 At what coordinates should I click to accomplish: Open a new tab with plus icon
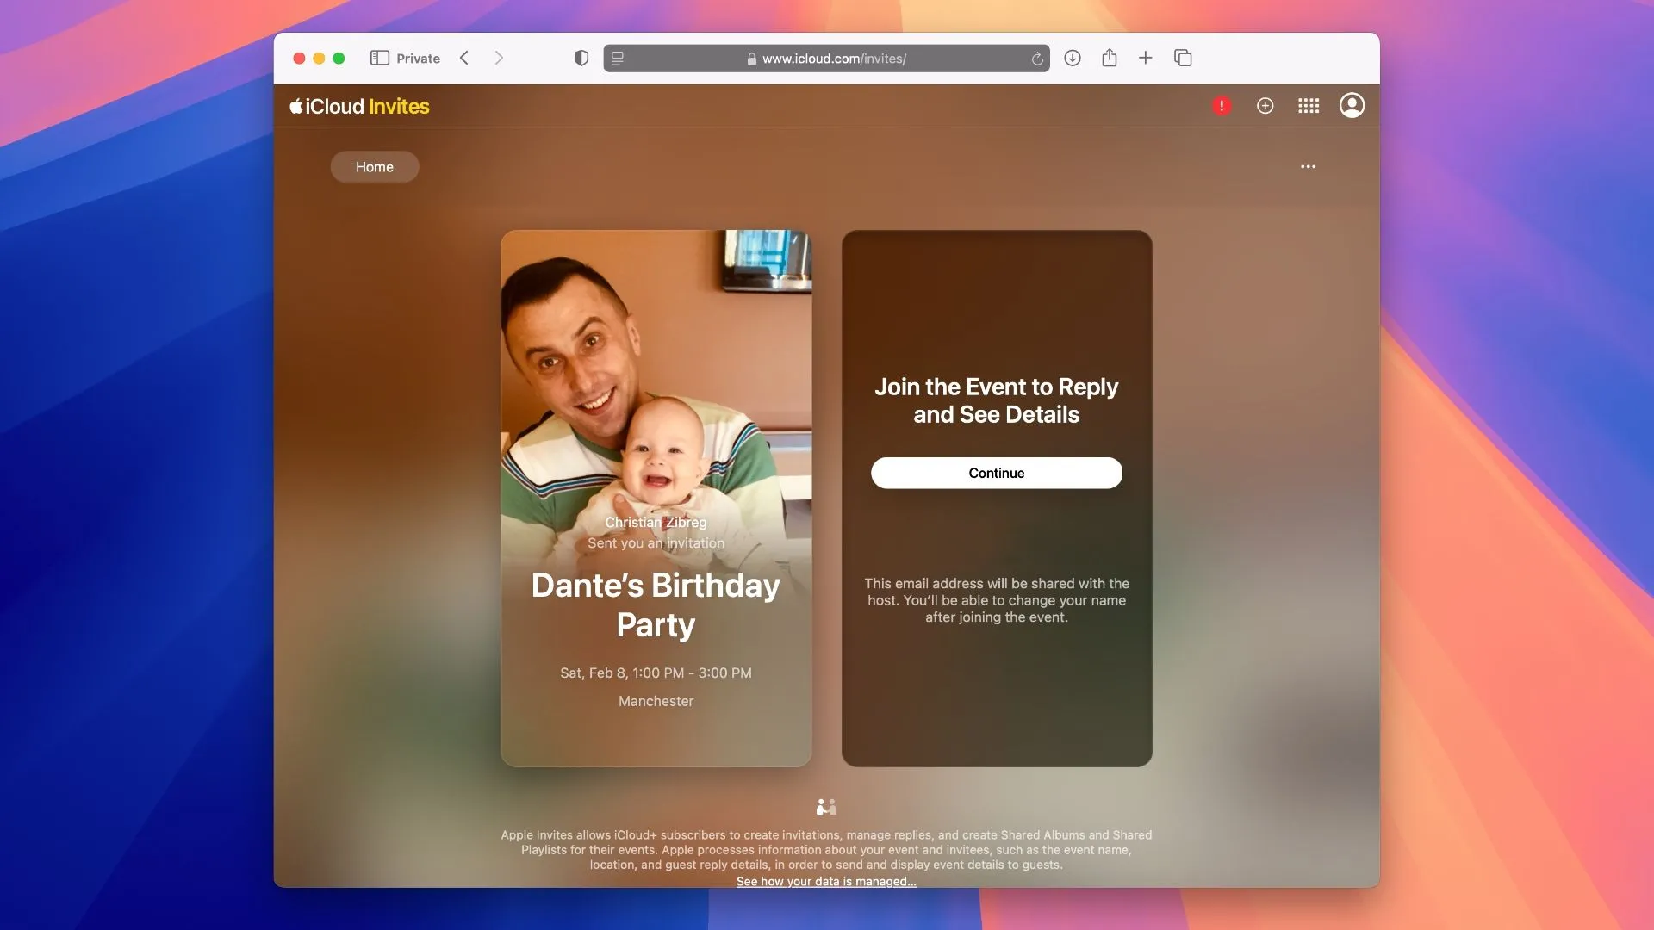pyautogui.click(x=1146, y=58)
